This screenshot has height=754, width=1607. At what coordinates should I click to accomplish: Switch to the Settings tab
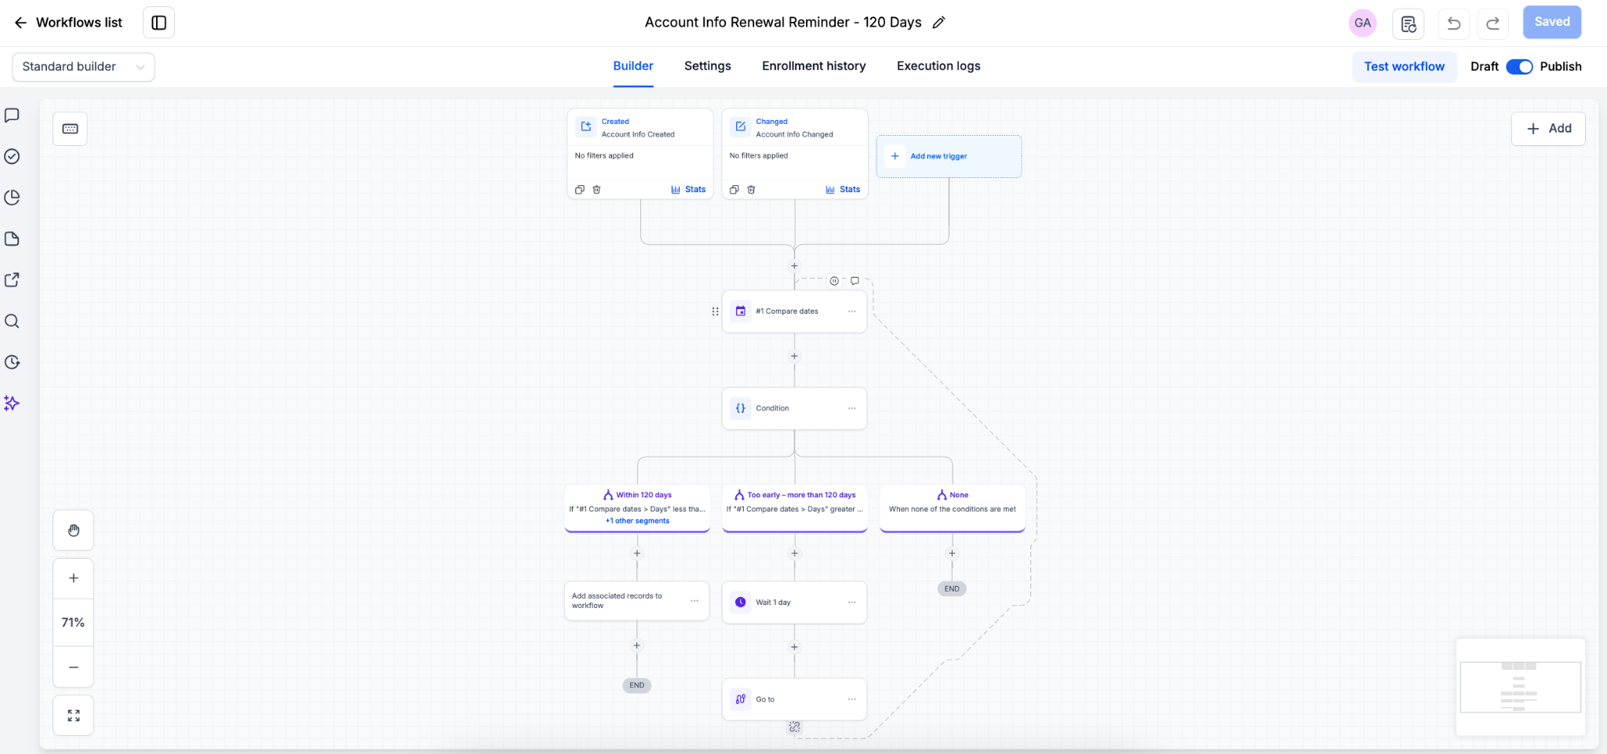click(x=708, y=66)
